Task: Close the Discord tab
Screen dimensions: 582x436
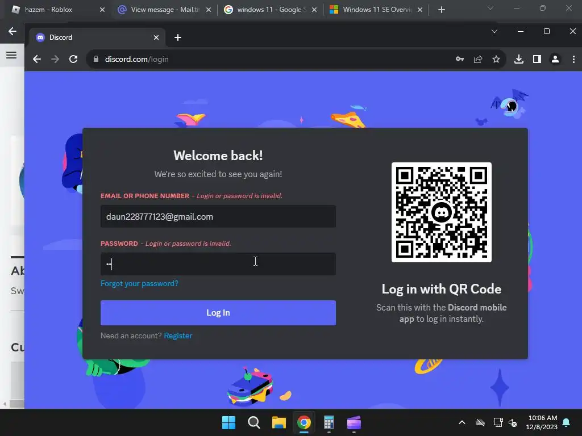Action: 156,37
